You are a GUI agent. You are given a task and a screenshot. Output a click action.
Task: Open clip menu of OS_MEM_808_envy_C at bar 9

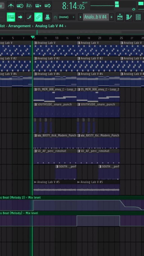tap(35, 90)
